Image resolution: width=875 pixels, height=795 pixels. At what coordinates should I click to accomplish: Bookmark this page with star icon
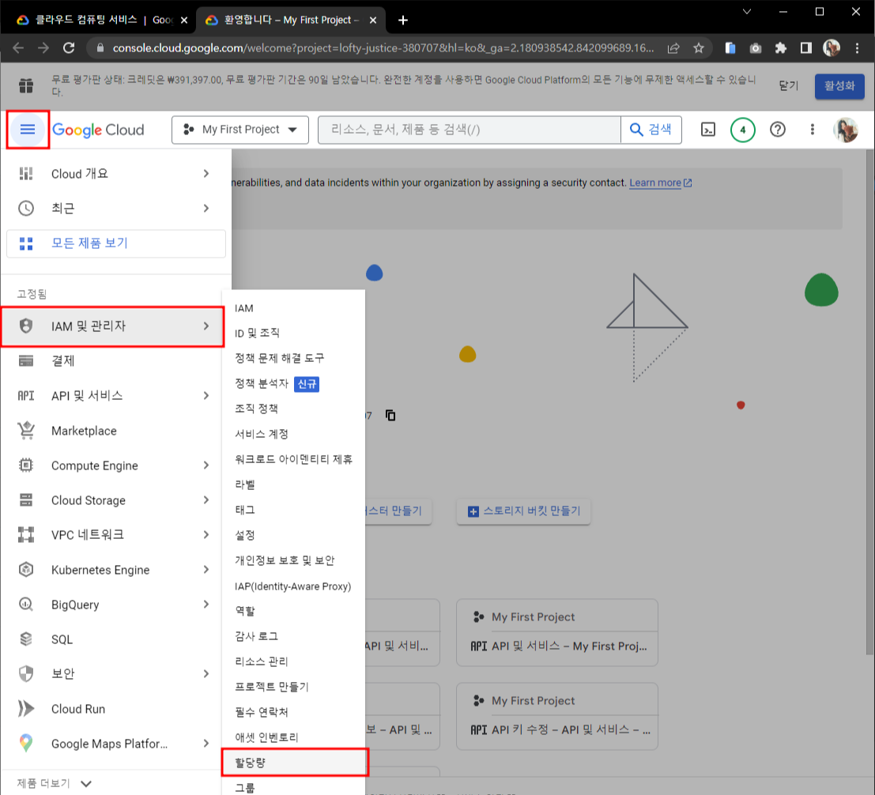(x=698, y=48)
